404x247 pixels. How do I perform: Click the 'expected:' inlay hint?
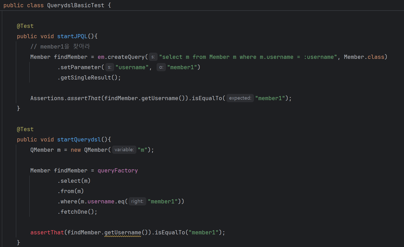[x=240, y=98]
